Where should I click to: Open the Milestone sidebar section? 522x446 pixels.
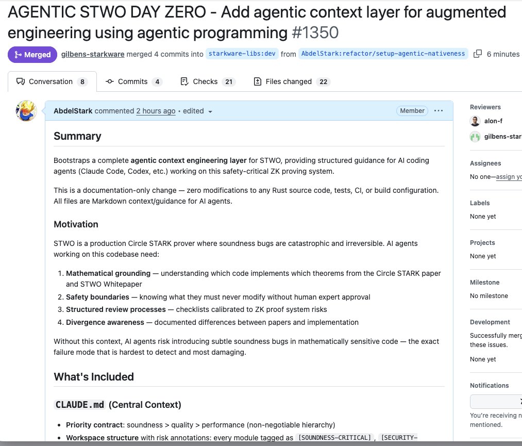[x=485, y=282]
